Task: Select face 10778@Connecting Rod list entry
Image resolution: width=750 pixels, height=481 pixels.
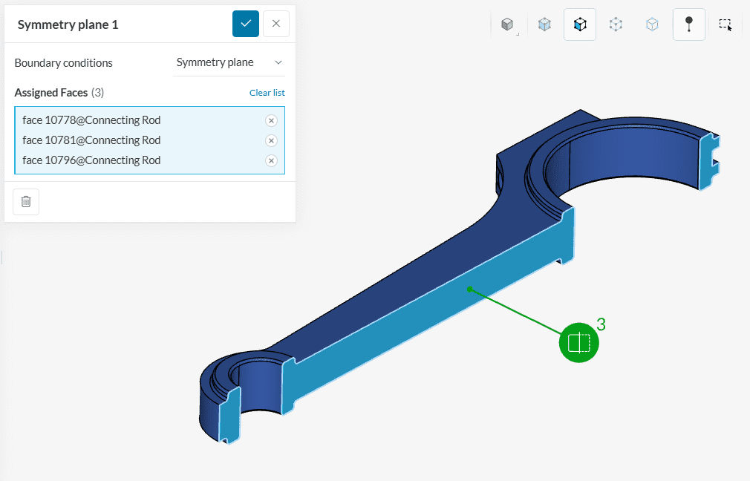Action: click(x=91, y=120)
